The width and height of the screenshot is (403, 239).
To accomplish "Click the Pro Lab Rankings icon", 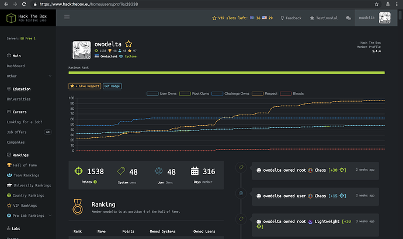I will (9, 216).
